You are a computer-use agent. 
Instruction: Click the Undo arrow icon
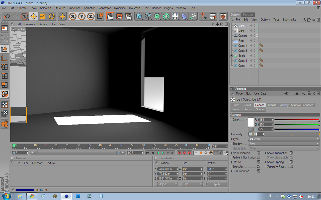pos(7,16)
